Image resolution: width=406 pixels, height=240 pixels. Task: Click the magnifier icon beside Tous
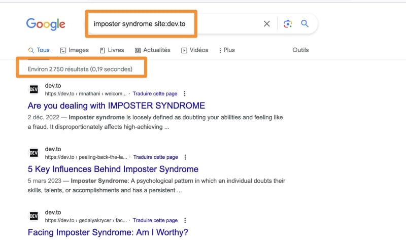[x=31, y=50]
